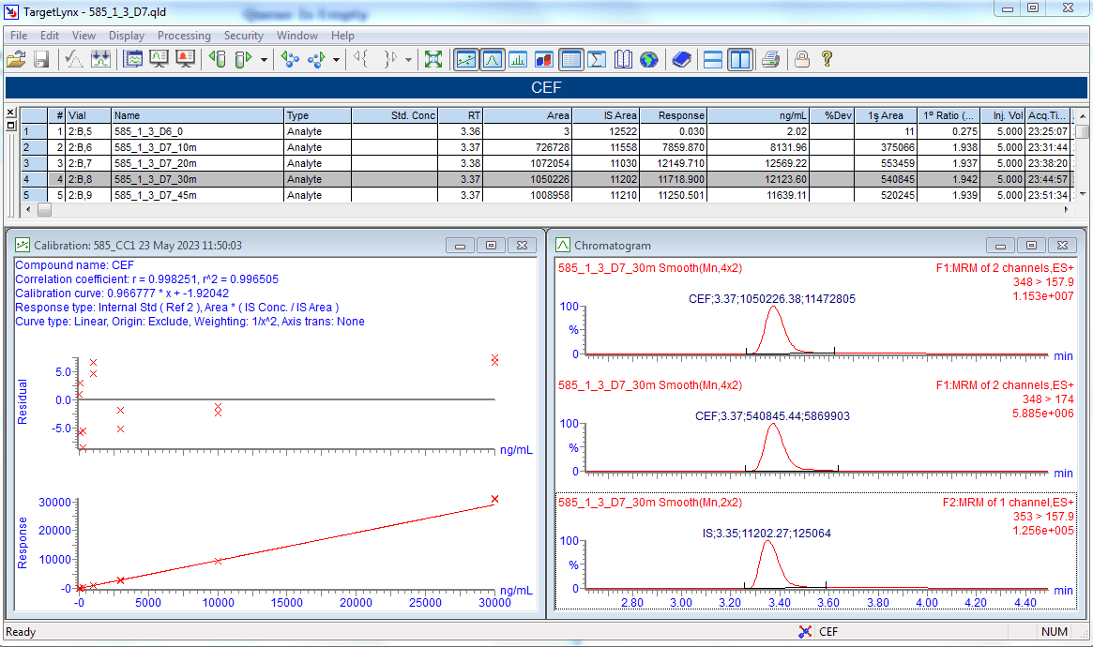Click the red alert monitor icon
1093x647 pixels.
click(186, 60)
